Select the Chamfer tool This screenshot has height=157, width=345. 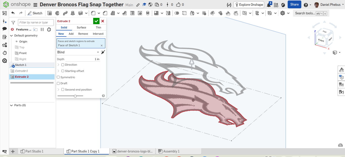(105, 13)
